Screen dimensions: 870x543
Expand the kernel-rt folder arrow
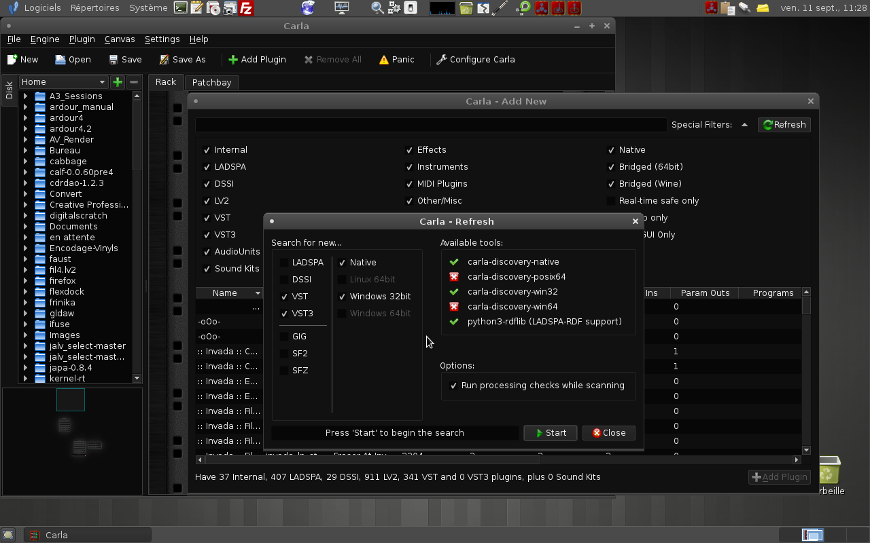26,379
